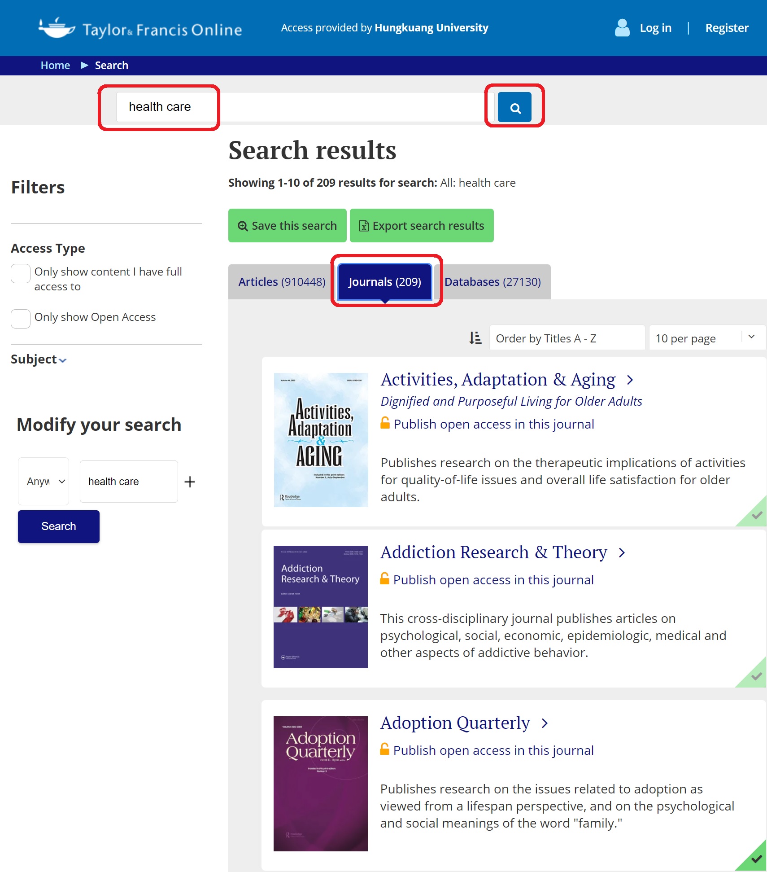
Task: Click Export search results button
Action: tap(422, 225)
